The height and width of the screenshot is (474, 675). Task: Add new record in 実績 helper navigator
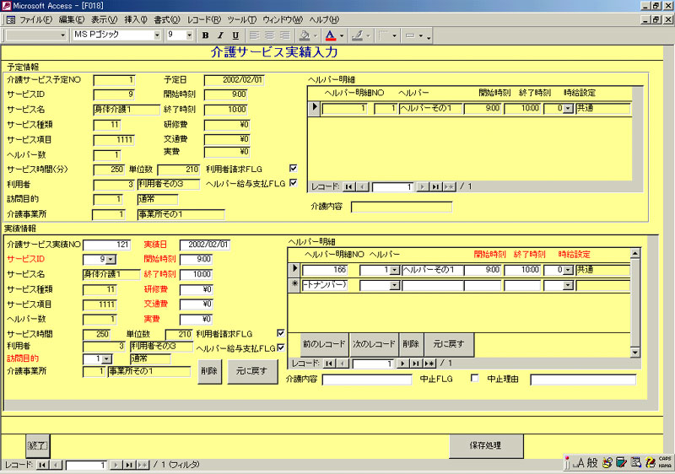(x=429, y=364)
